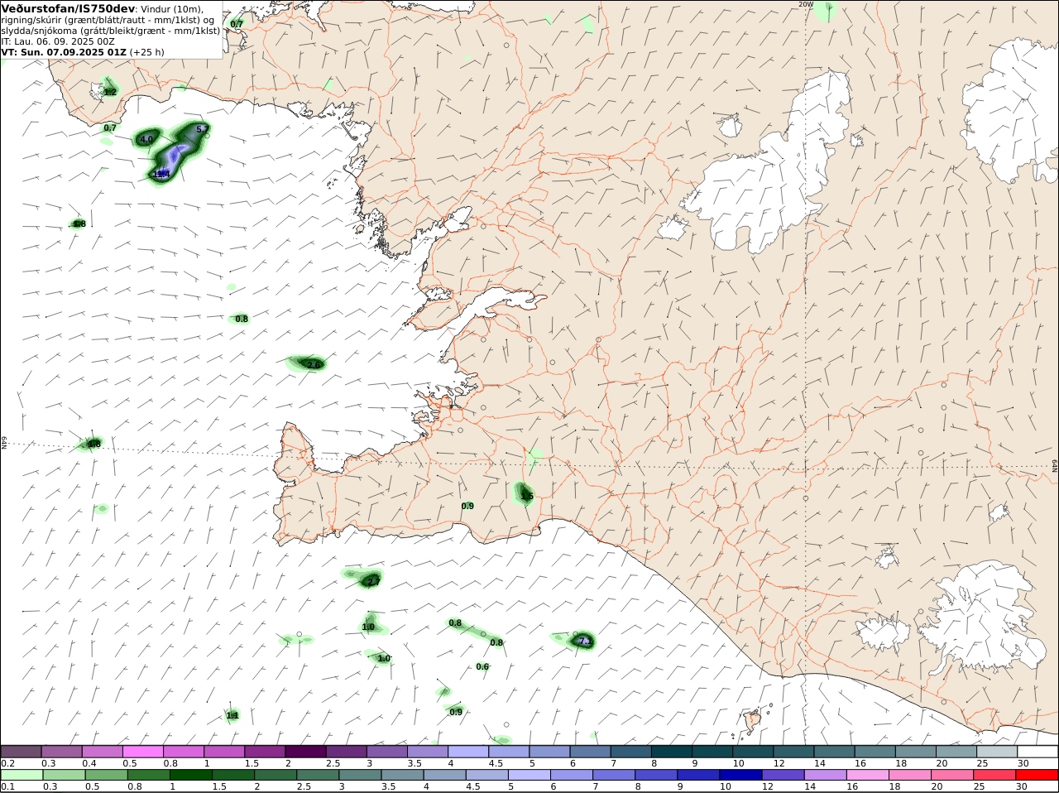Click the 20W longitude label at top

(x=806, y=4)
